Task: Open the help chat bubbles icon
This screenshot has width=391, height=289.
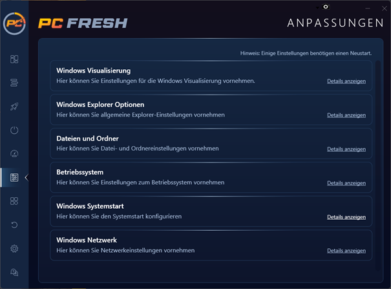Action: [14, 272]
